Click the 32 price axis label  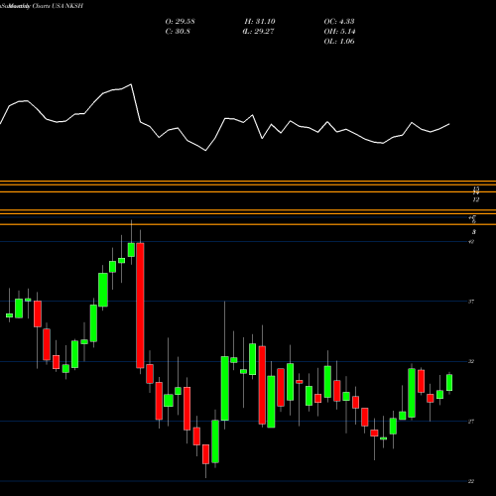point(471,361)
